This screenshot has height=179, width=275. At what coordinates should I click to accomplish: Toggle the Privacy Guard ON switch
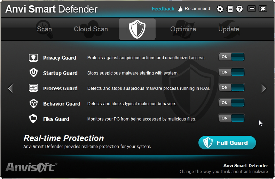231,57
